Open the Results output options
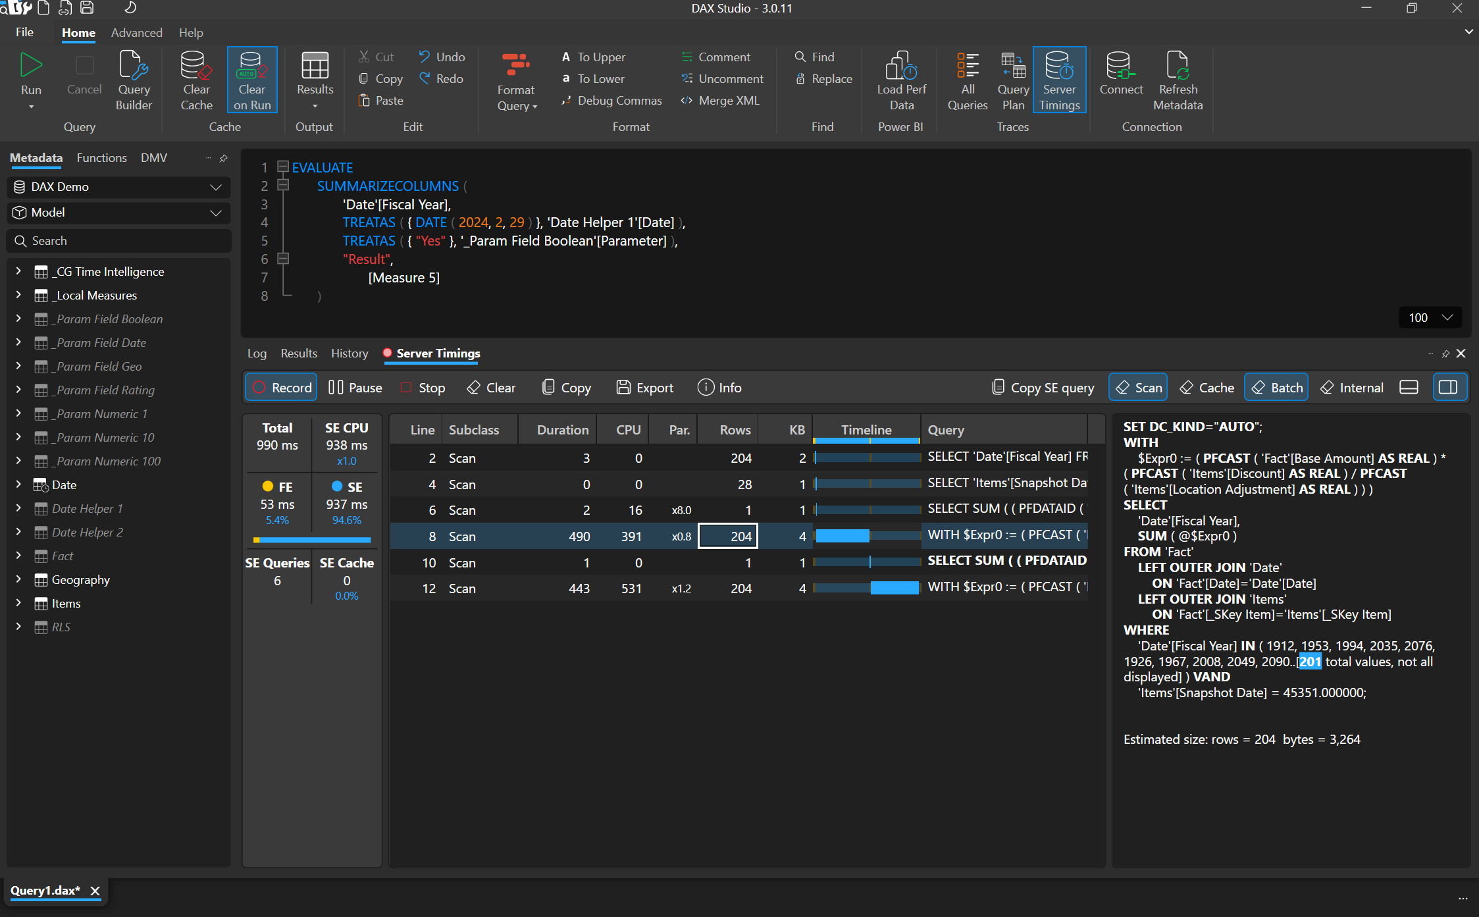 pos(315,80)
